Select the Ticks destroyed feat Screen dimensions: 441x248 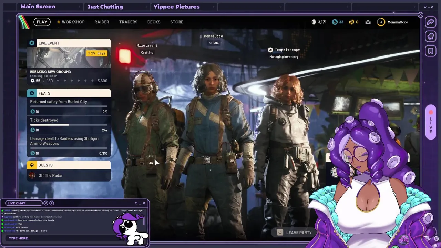tap(69, 125)
